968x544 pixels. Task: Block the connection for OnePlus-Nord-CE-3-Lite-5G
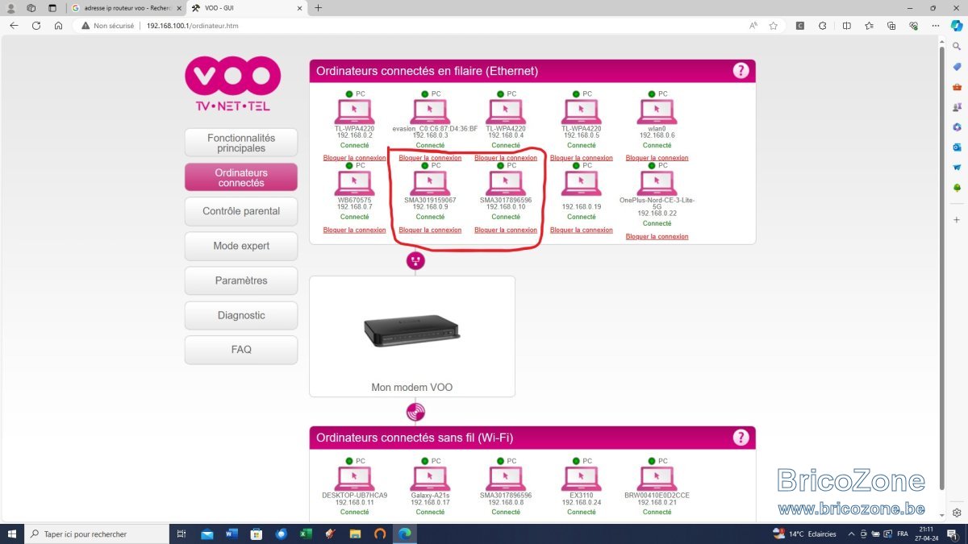click(x=657, y=236)
